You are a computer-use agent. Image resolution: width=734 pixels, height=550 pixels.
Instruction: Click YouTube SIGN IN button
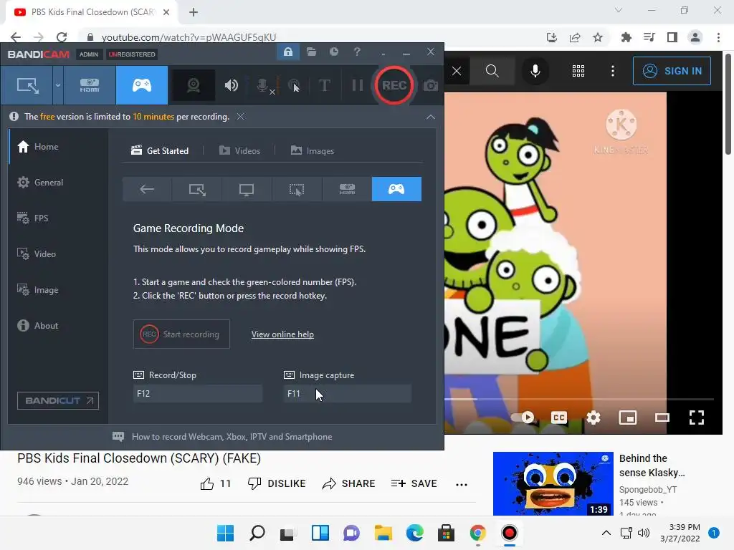672,71
